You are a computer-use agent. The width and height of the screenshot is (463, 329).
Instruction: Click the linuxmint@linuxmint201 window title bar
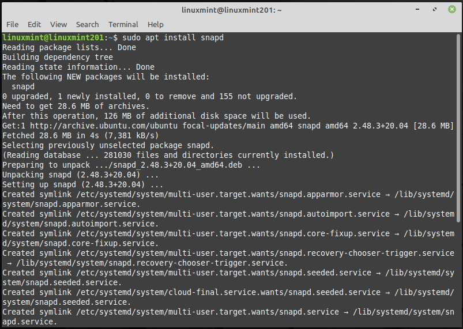[x=231, y=9]
